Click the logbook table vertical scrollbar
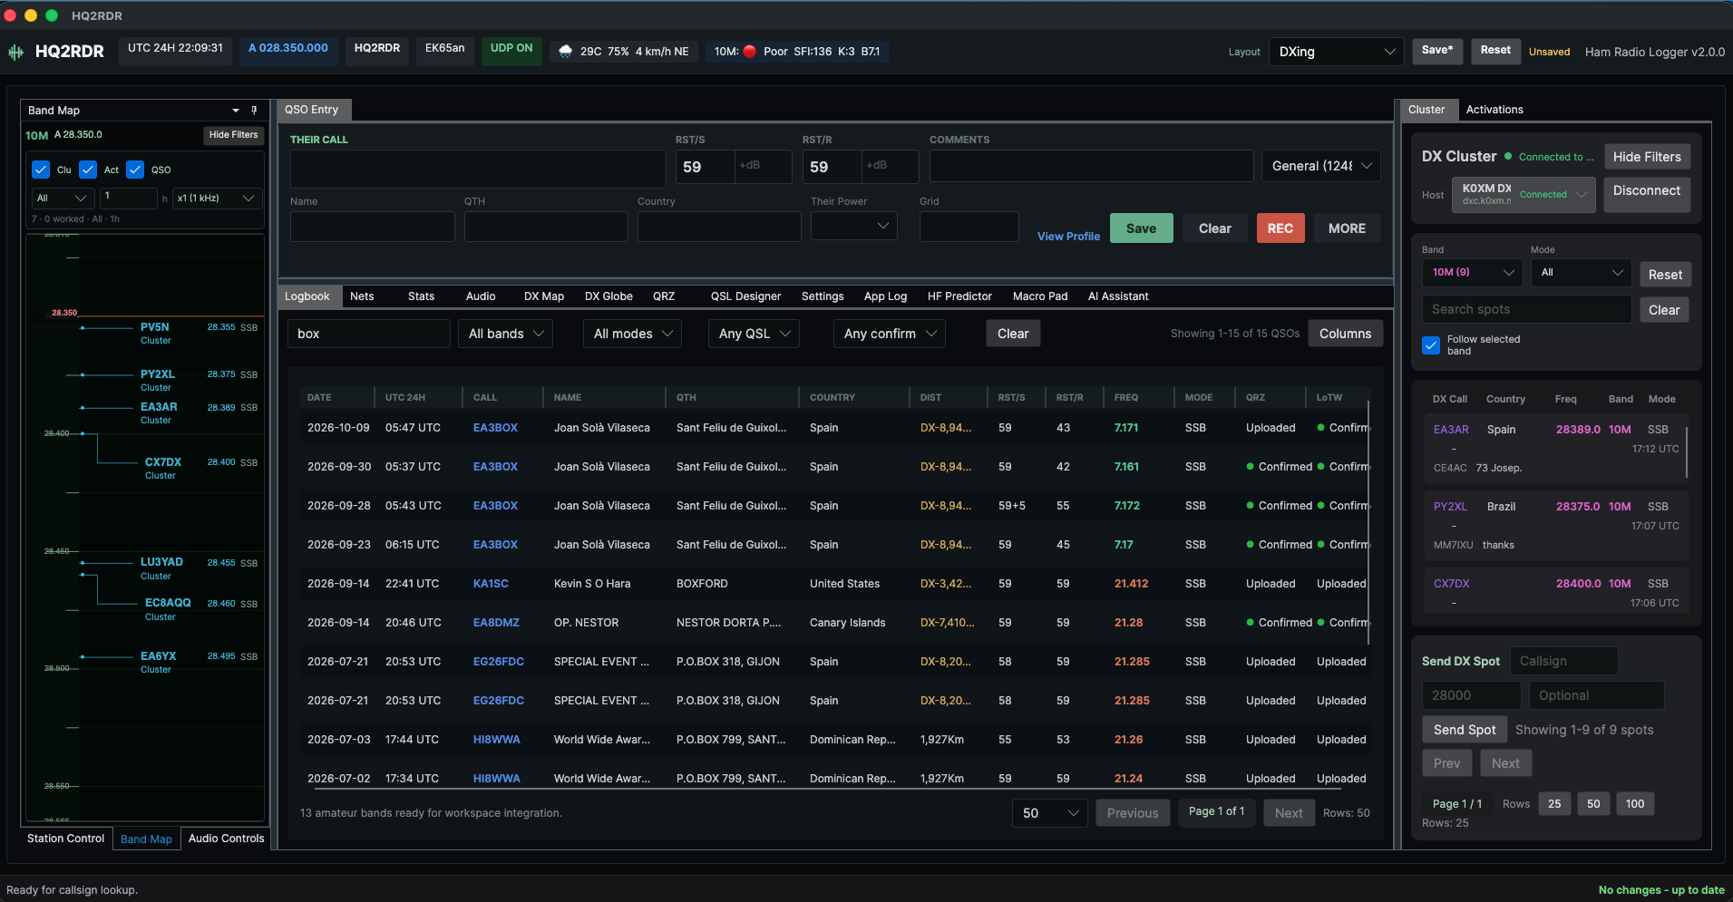This screenshot has width=1733, height=902. [1368, 521]
